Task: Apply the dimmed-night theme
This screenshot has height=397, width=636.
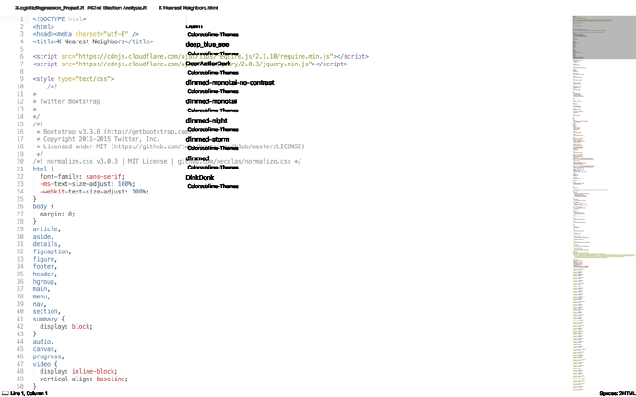Action: tap(206, 121)
